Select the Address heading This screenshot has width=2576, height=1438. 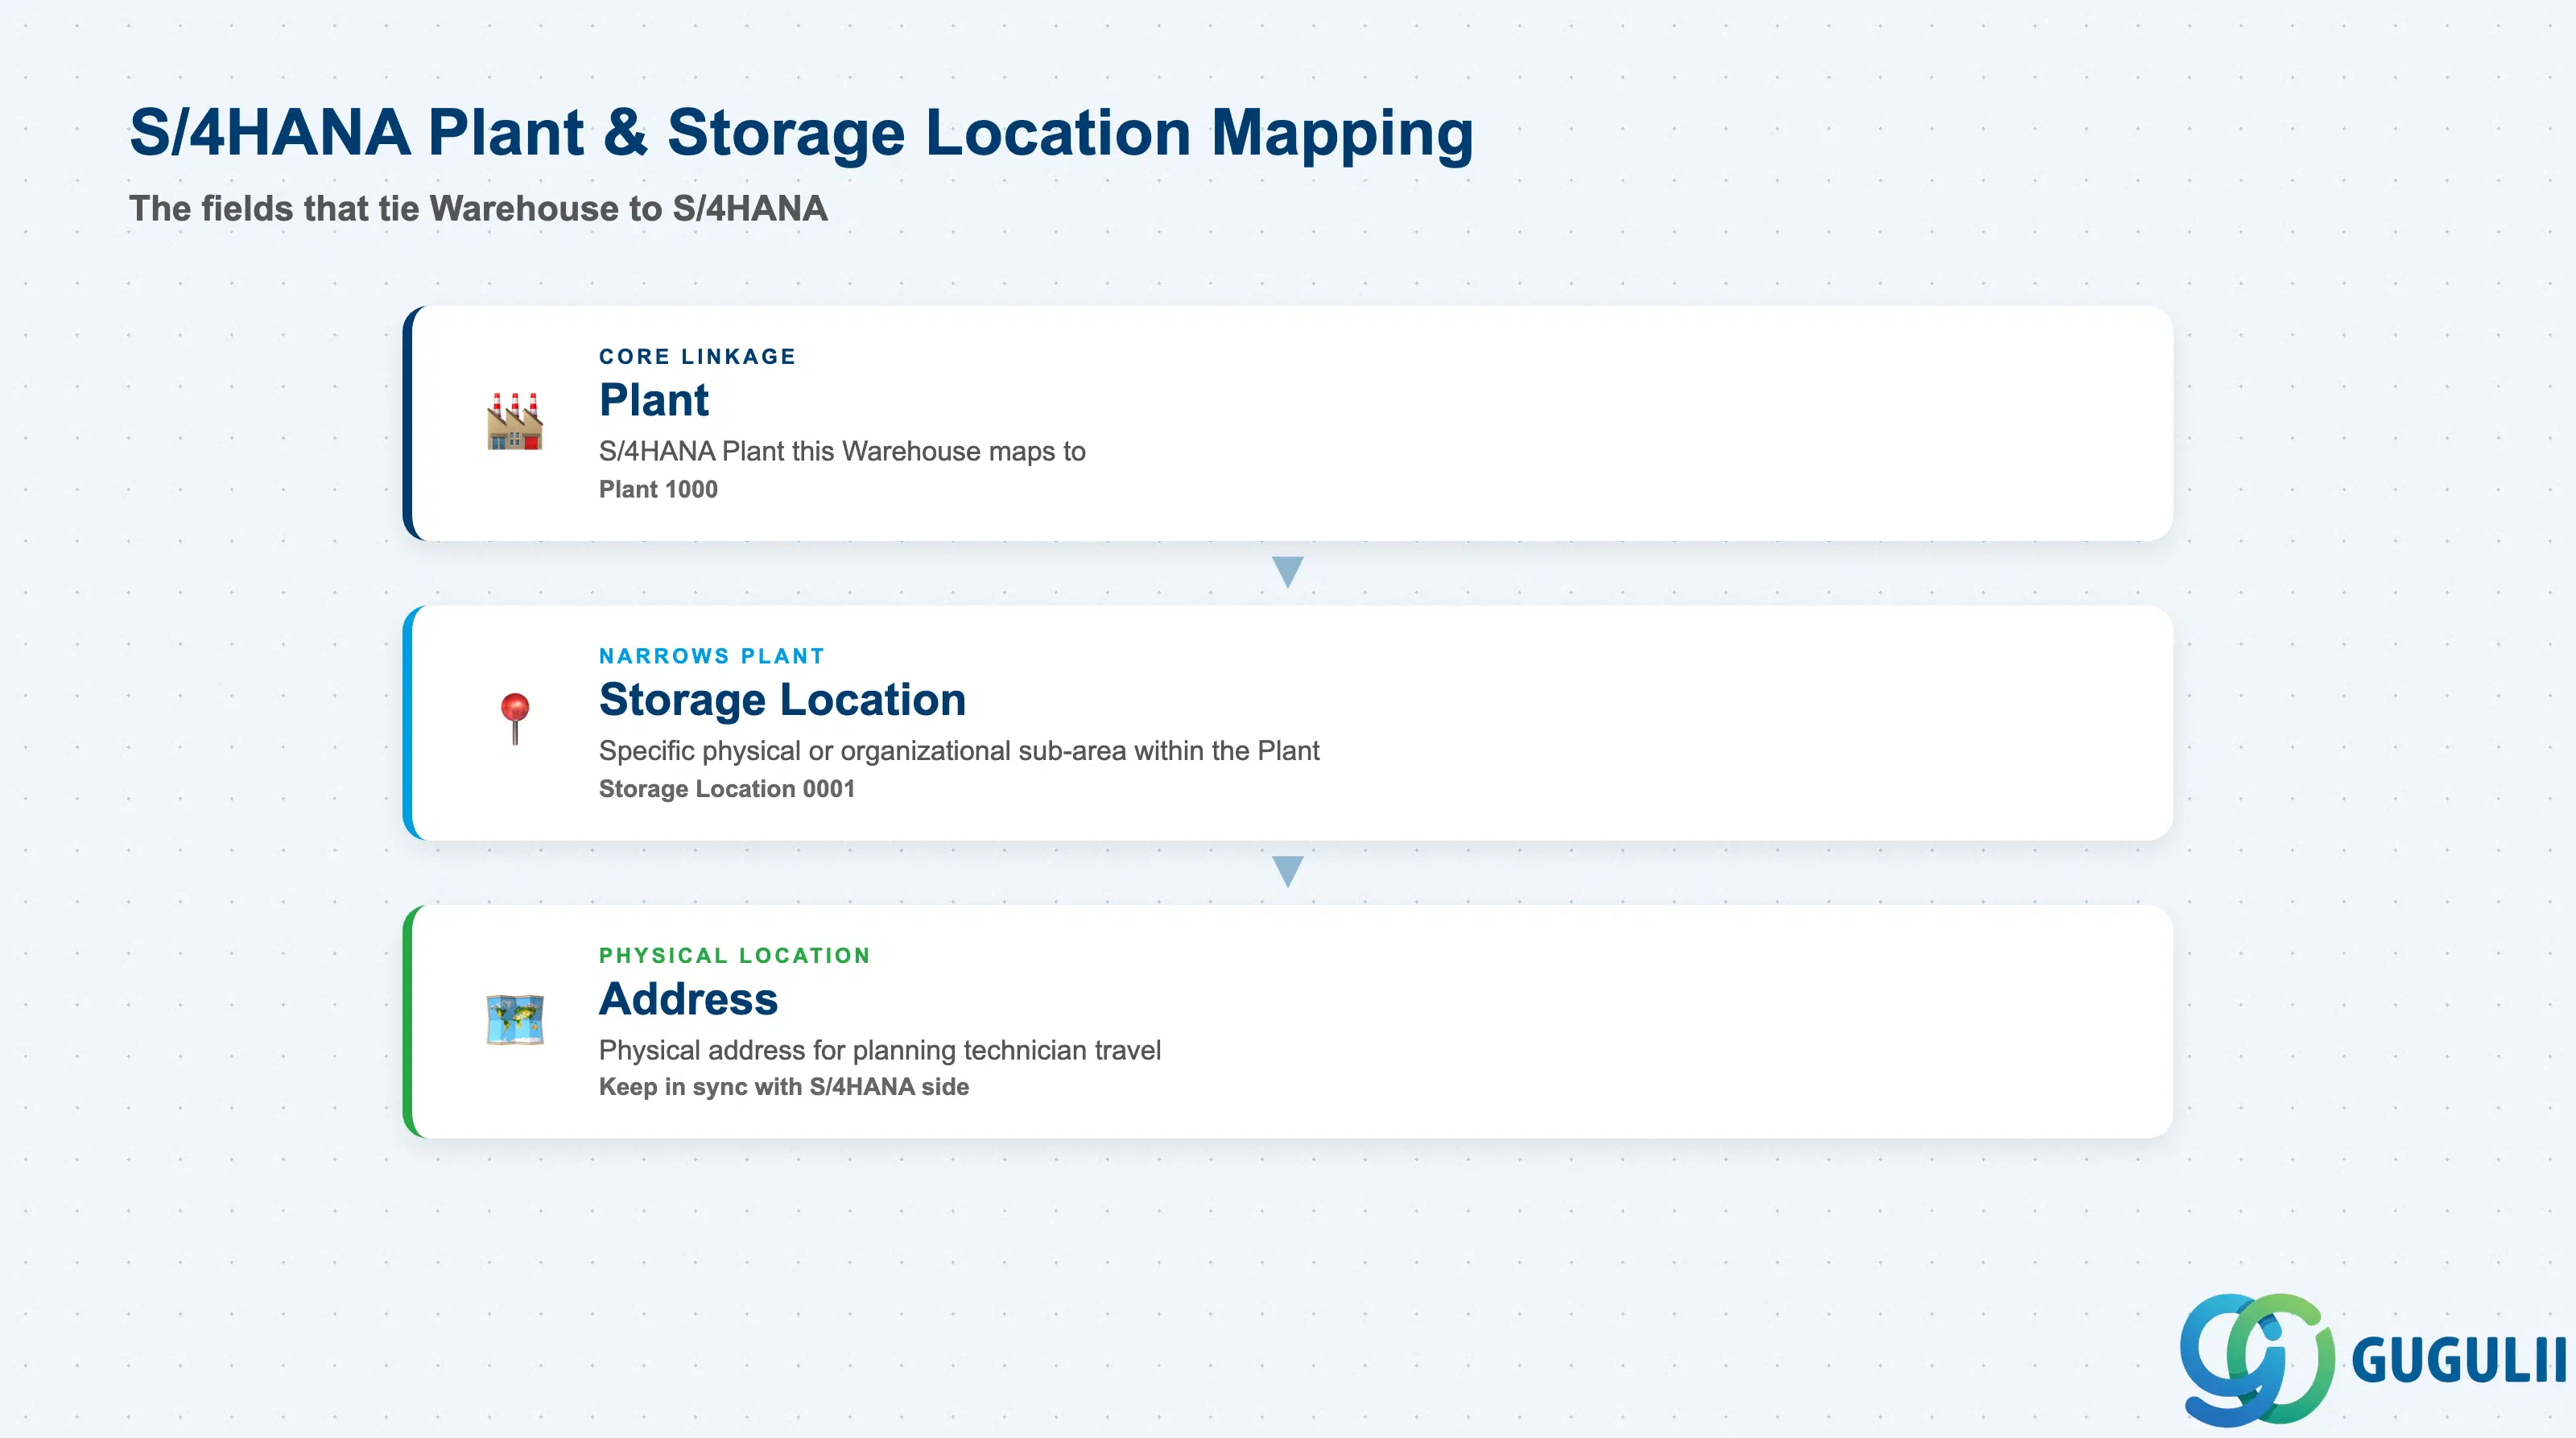(x=688, y=999)
